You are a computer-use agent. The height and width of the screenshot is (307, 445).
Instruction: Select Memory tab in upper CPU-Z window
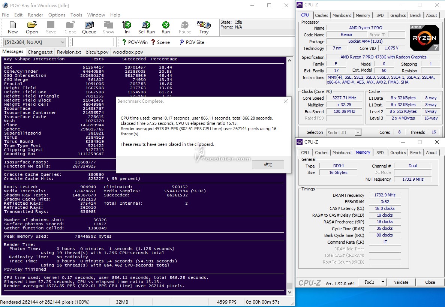363,15
